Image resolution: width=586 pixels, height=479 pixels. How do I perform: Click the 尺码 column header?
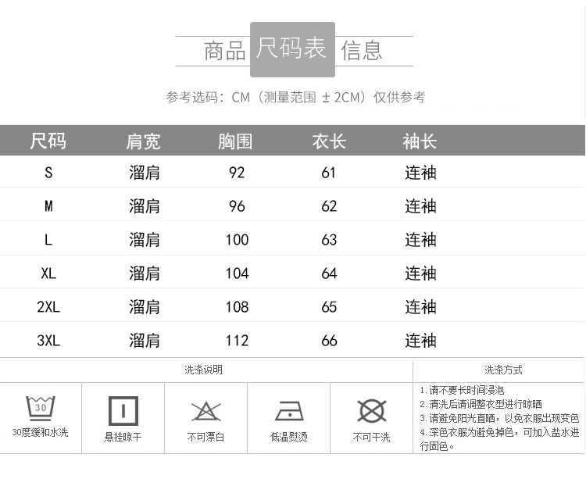[x=48, y=141]
